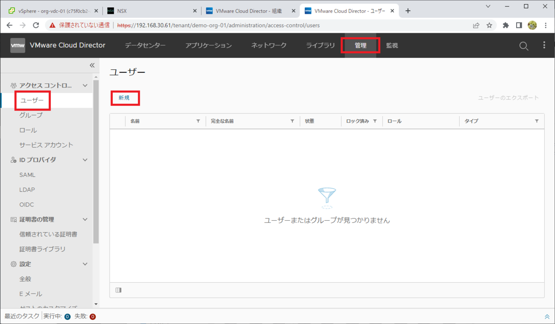Expand recent tasks panel with double-up arrow
555x324 pixels.
(x=547, y=317)
